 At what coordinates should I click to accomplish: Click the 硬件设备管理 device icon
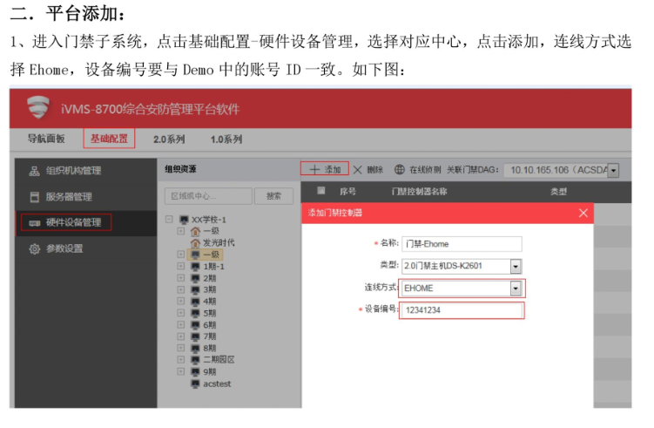(x=34, y=223)
